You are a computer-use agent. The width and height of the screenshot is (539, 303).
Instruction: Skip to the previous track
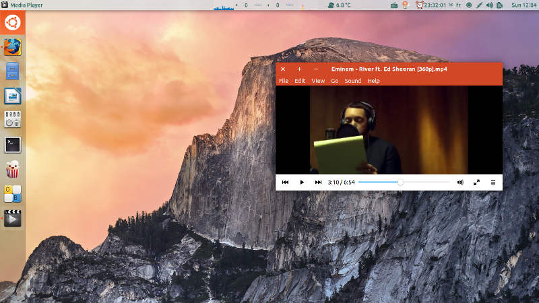pos(285,182)
